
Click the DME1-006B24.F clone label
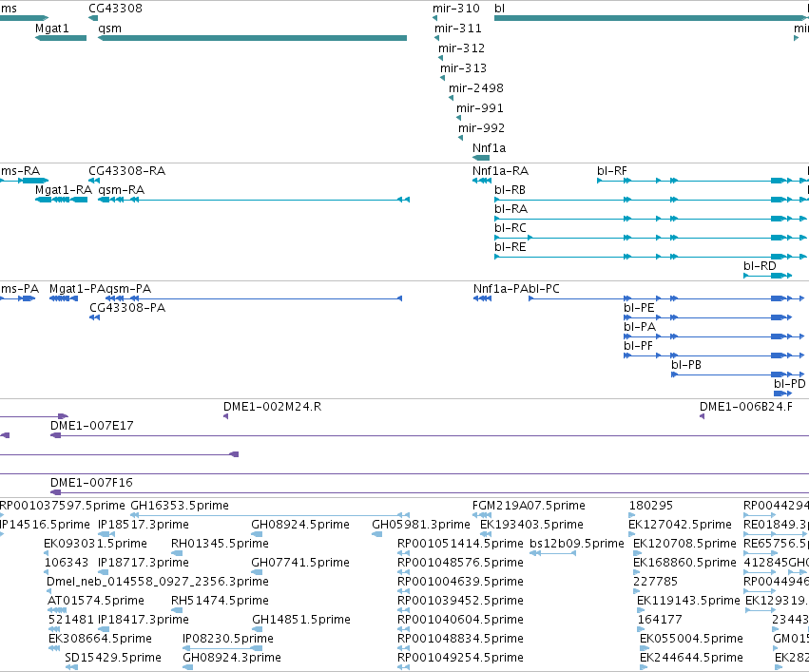click(x=746, y=407)
